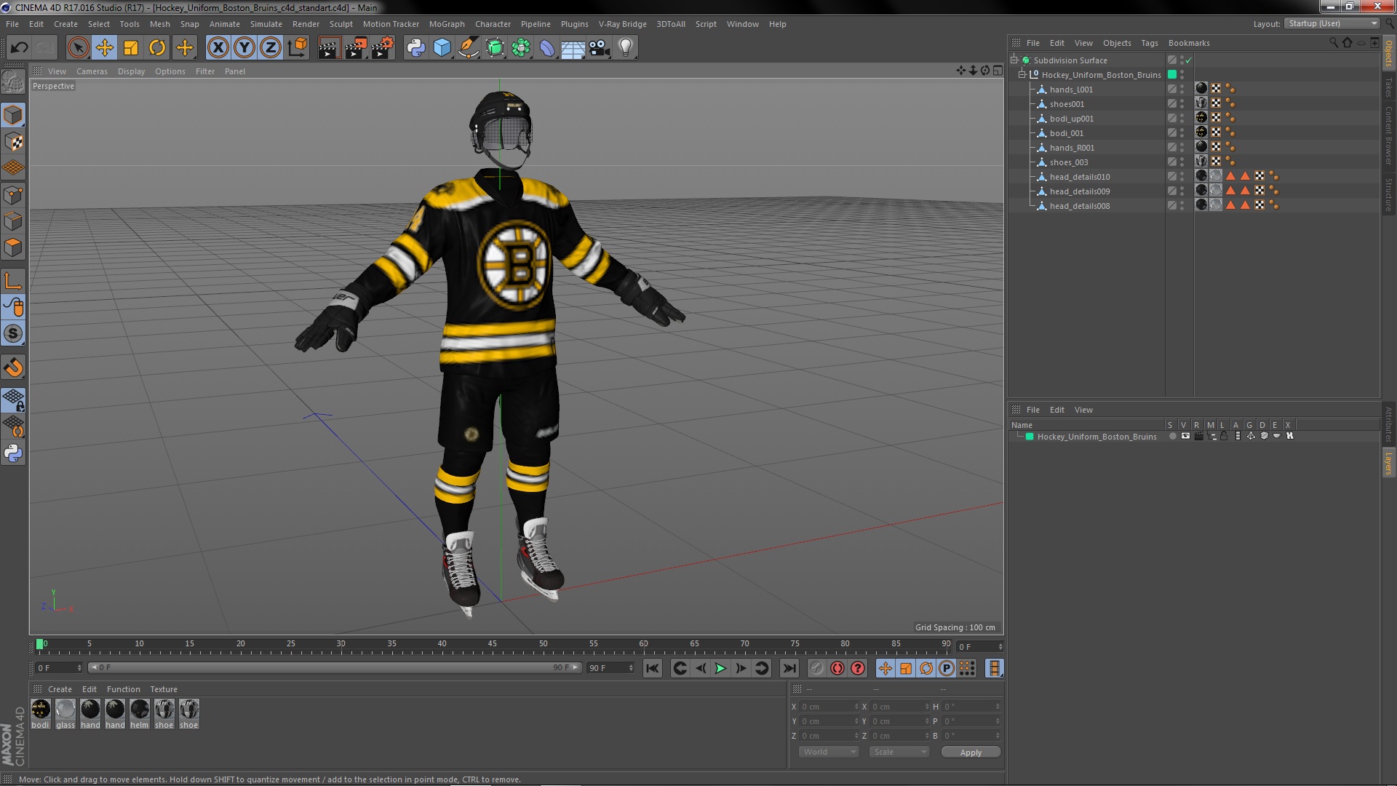Viewport: 1397px width, 786px height.
Task: Add a floor environment object icon
Action: coord(573,48)
